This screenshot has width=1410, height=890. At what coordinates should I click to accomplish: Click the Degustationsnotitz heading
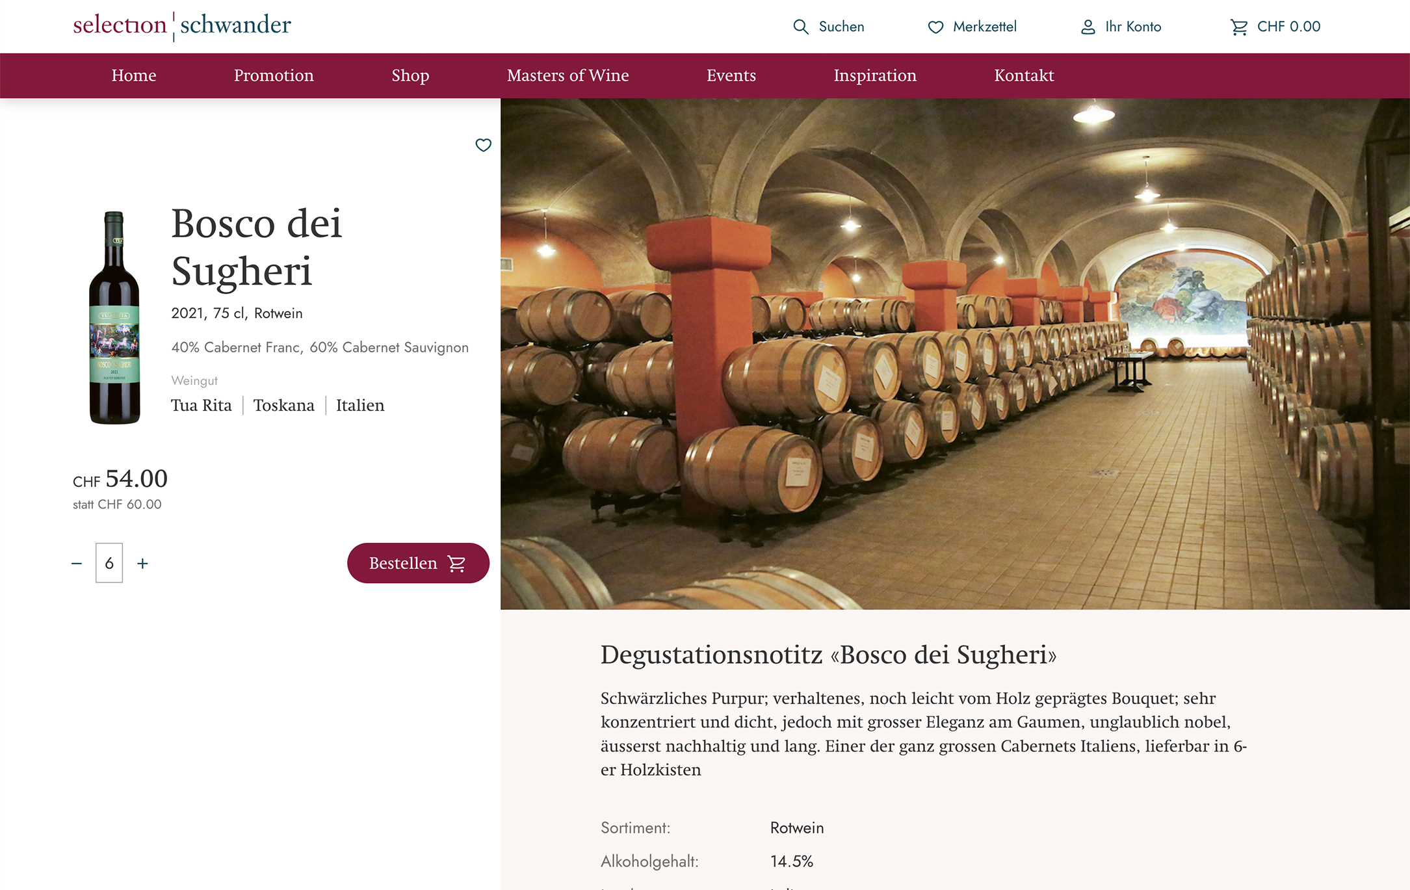tap(828, 655)
